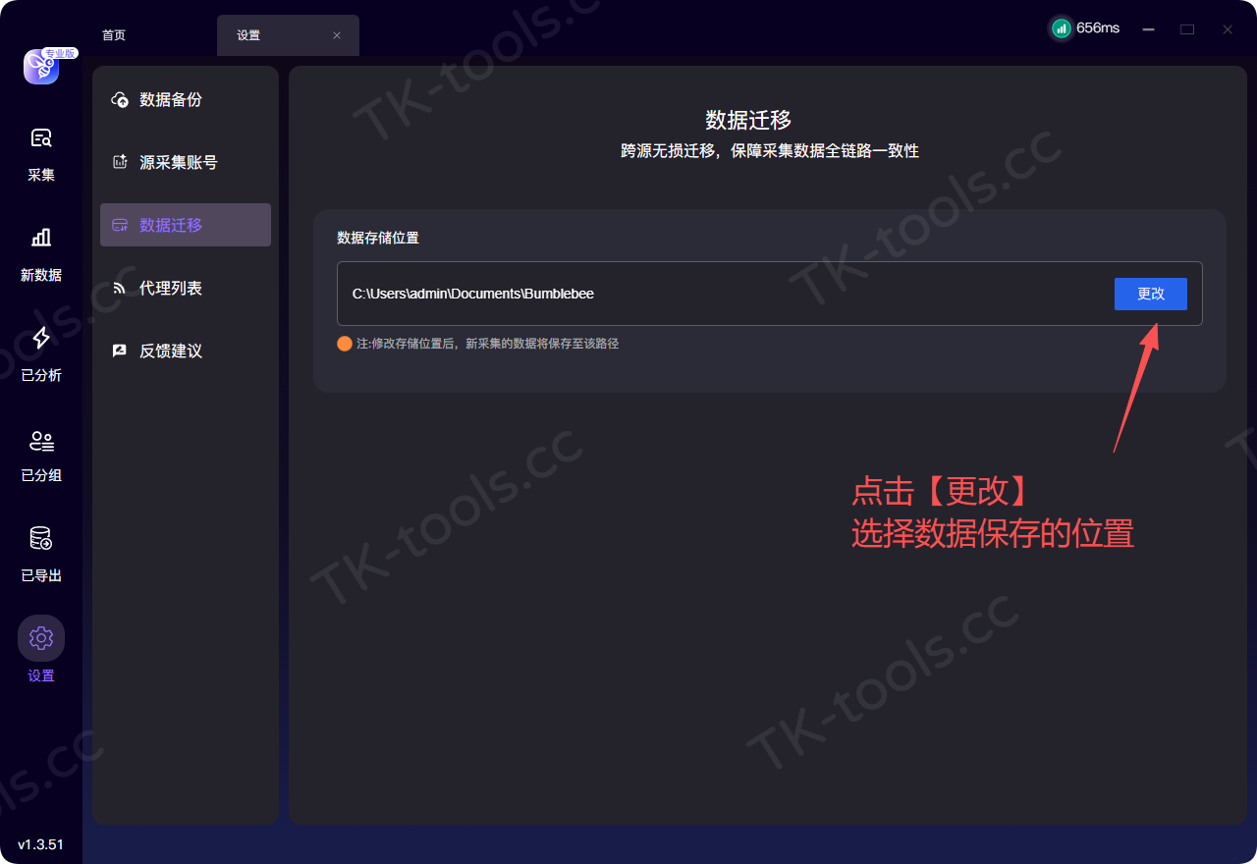Click the 数据备份 cloud icon
Image resolution: width=1257 pixels, height=864 pixels.
click(120, 99)
